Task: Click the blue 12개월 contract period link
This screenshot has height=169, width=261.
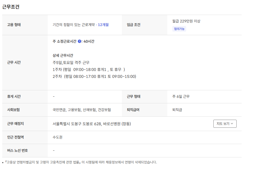Action: coord(103,25)
